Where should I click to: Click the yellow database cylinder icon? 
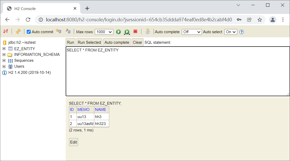5,43
